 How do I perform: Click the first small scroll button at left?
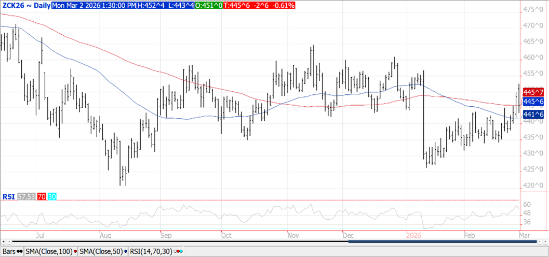tap(3, 241)
